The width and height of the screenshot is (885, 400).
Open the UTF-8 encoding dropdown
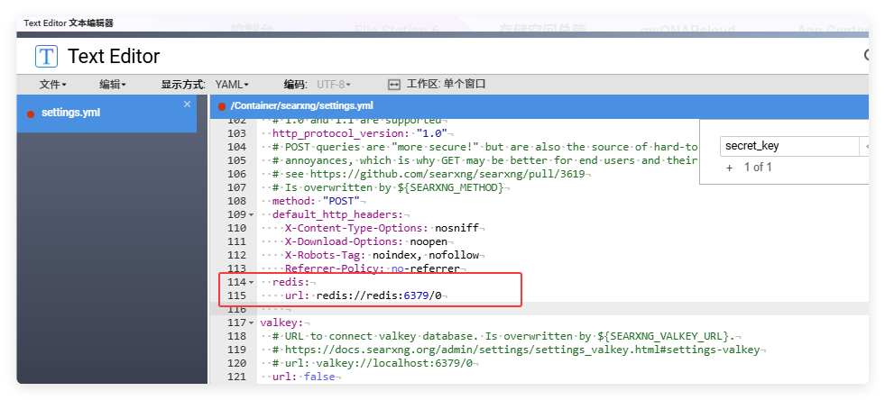tap(334, 85)
